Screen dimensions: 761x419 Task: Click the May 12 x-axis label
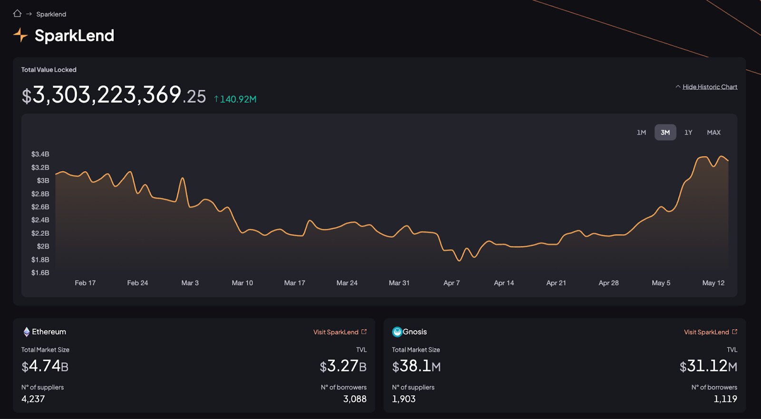713,283
